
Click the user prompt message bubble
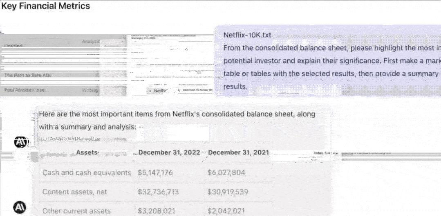pos(328,61)
